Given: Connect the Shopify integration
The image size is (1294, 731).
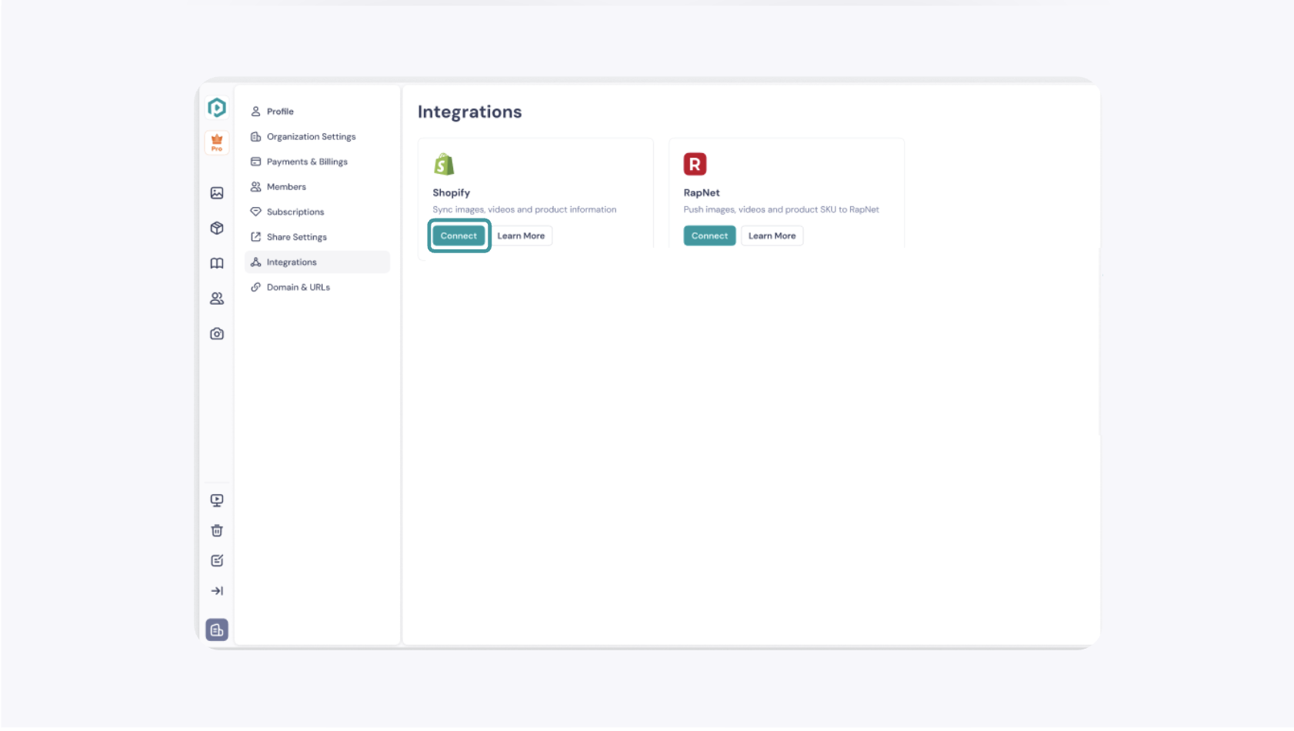Looking at the screenshot, I should 459,236.
